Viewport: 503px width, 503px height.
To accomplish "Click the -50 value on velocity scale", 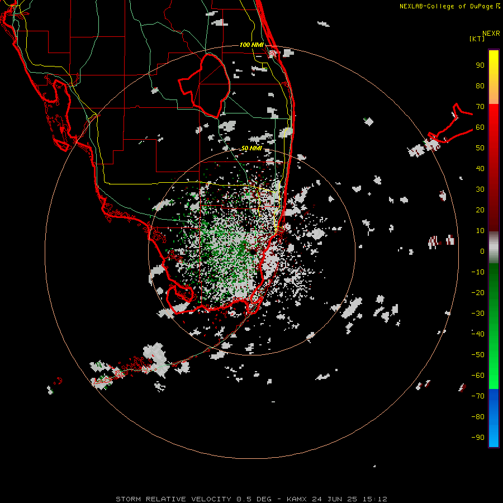I will 478,354.
